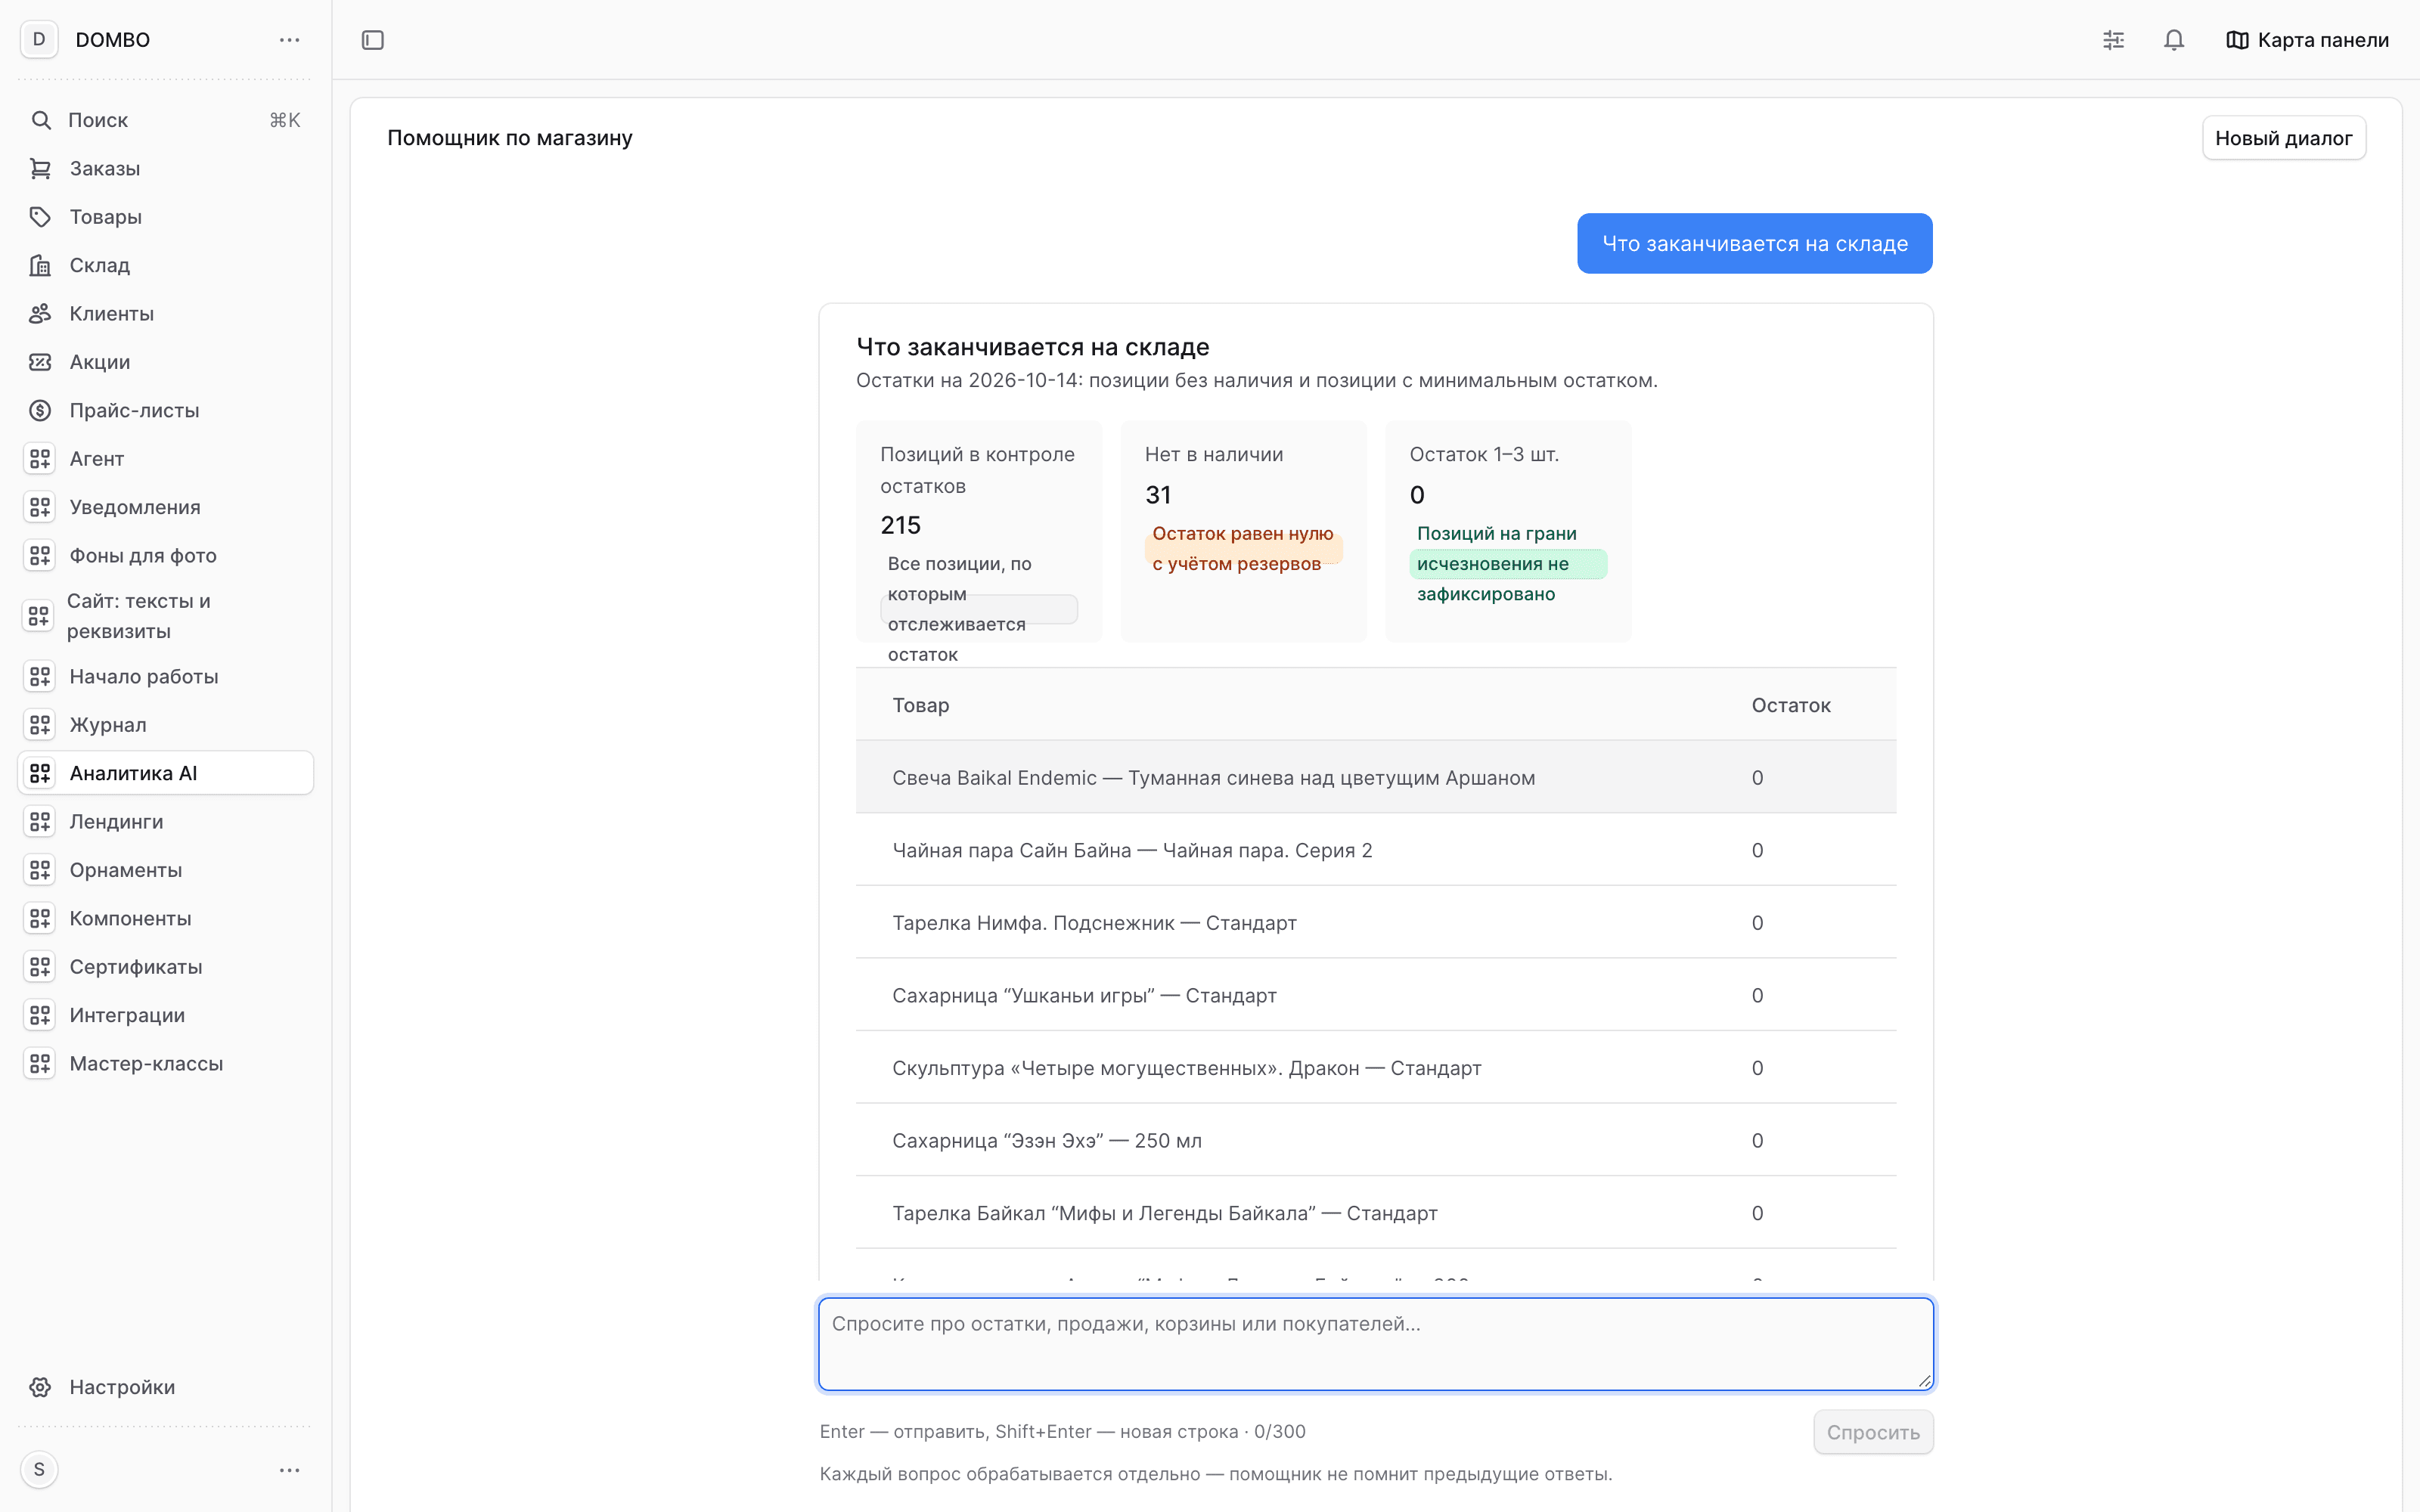Click the Поиск magnifier icon

40,120
